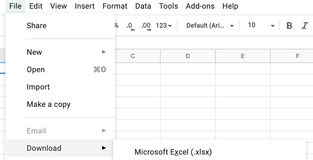Image resolution: width=313 pixels, height=160 pixels.
Task: Download as Microsoft Excel (.xlsx)
Action: [173, 152]
